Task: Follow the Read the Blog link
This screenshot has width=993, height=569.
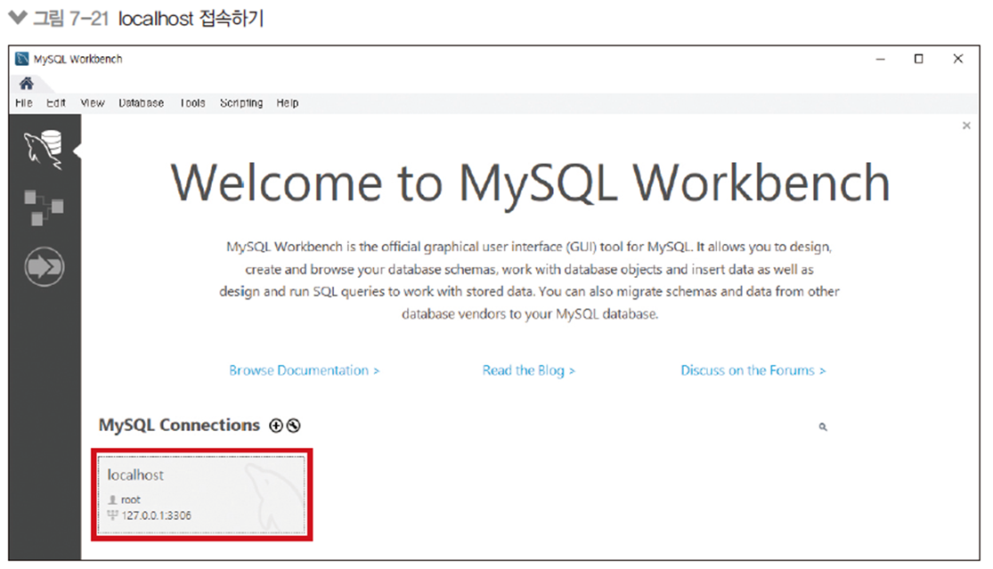Action: 529,370
